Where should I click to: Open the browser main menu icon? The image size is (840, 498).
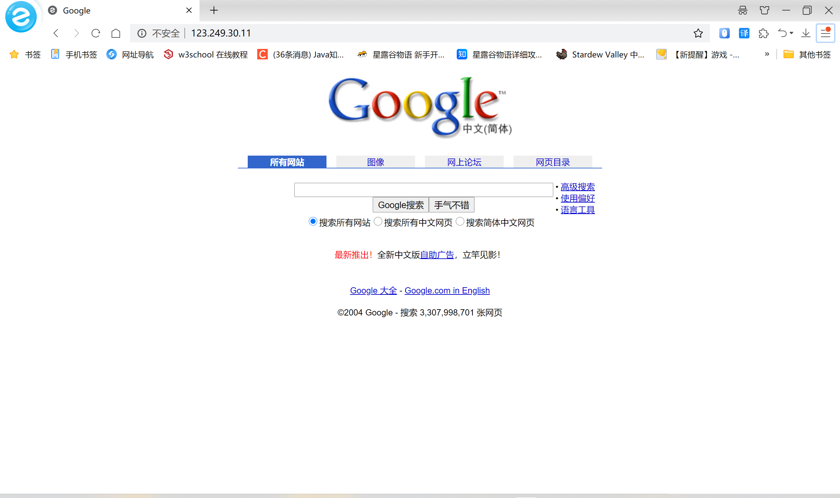pyautogui.click(x=825, y=33)
